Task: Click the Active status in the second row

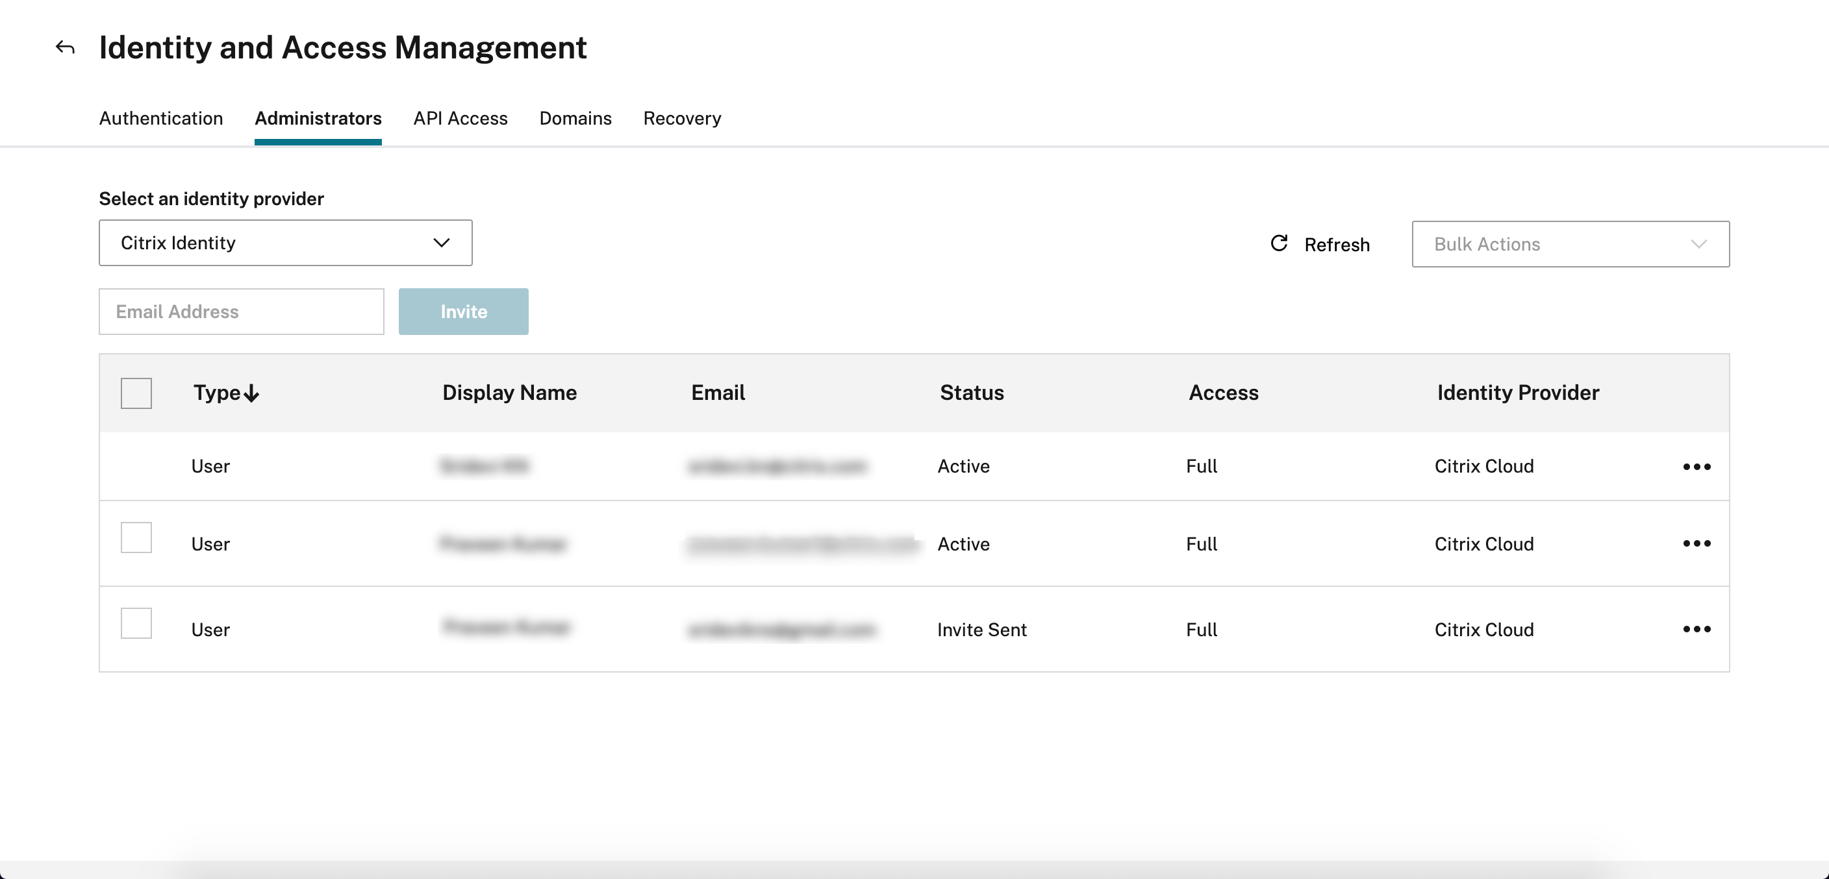Action: coord(963,544)
